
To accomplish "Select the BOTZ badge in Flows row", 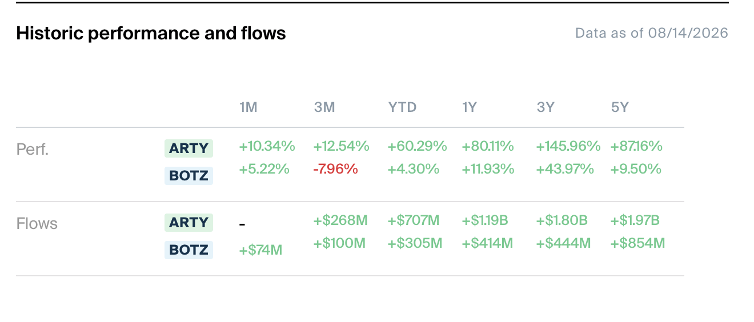I will pos(188,249).
